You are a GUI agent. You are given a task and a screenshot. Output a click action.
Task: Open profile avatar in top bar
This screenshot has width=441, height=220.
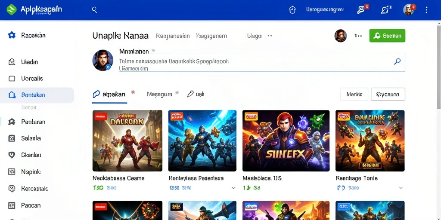pos(409,10)
